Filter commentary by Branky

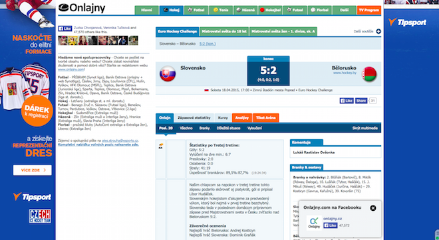(x=204, y=128)
